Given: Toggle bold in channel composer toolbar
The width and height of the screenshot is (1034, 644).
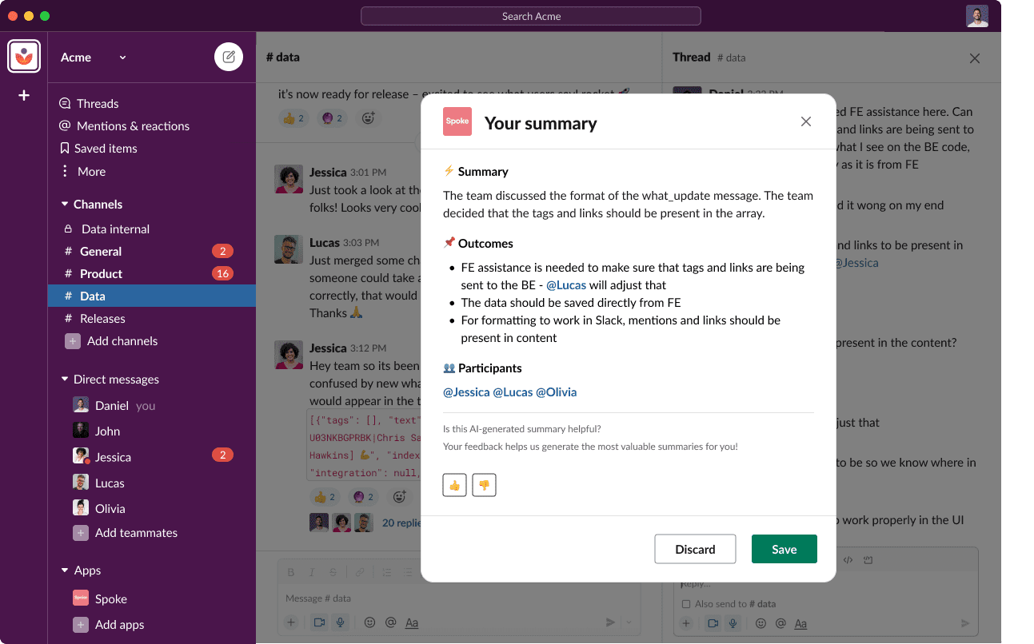Looking at the screenshot, I should (x=291, y=572).
